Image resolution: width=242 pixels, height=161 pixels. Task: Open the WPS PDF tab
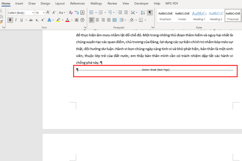[172, 3]
